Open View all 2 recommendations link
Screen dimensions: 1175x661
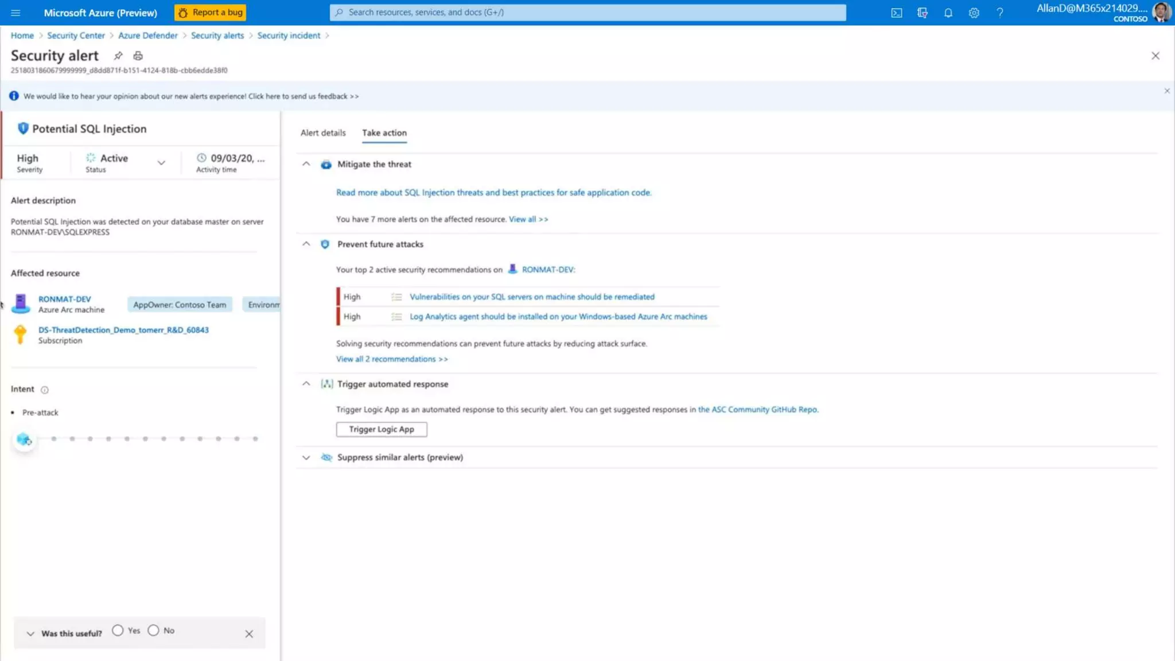391,359
